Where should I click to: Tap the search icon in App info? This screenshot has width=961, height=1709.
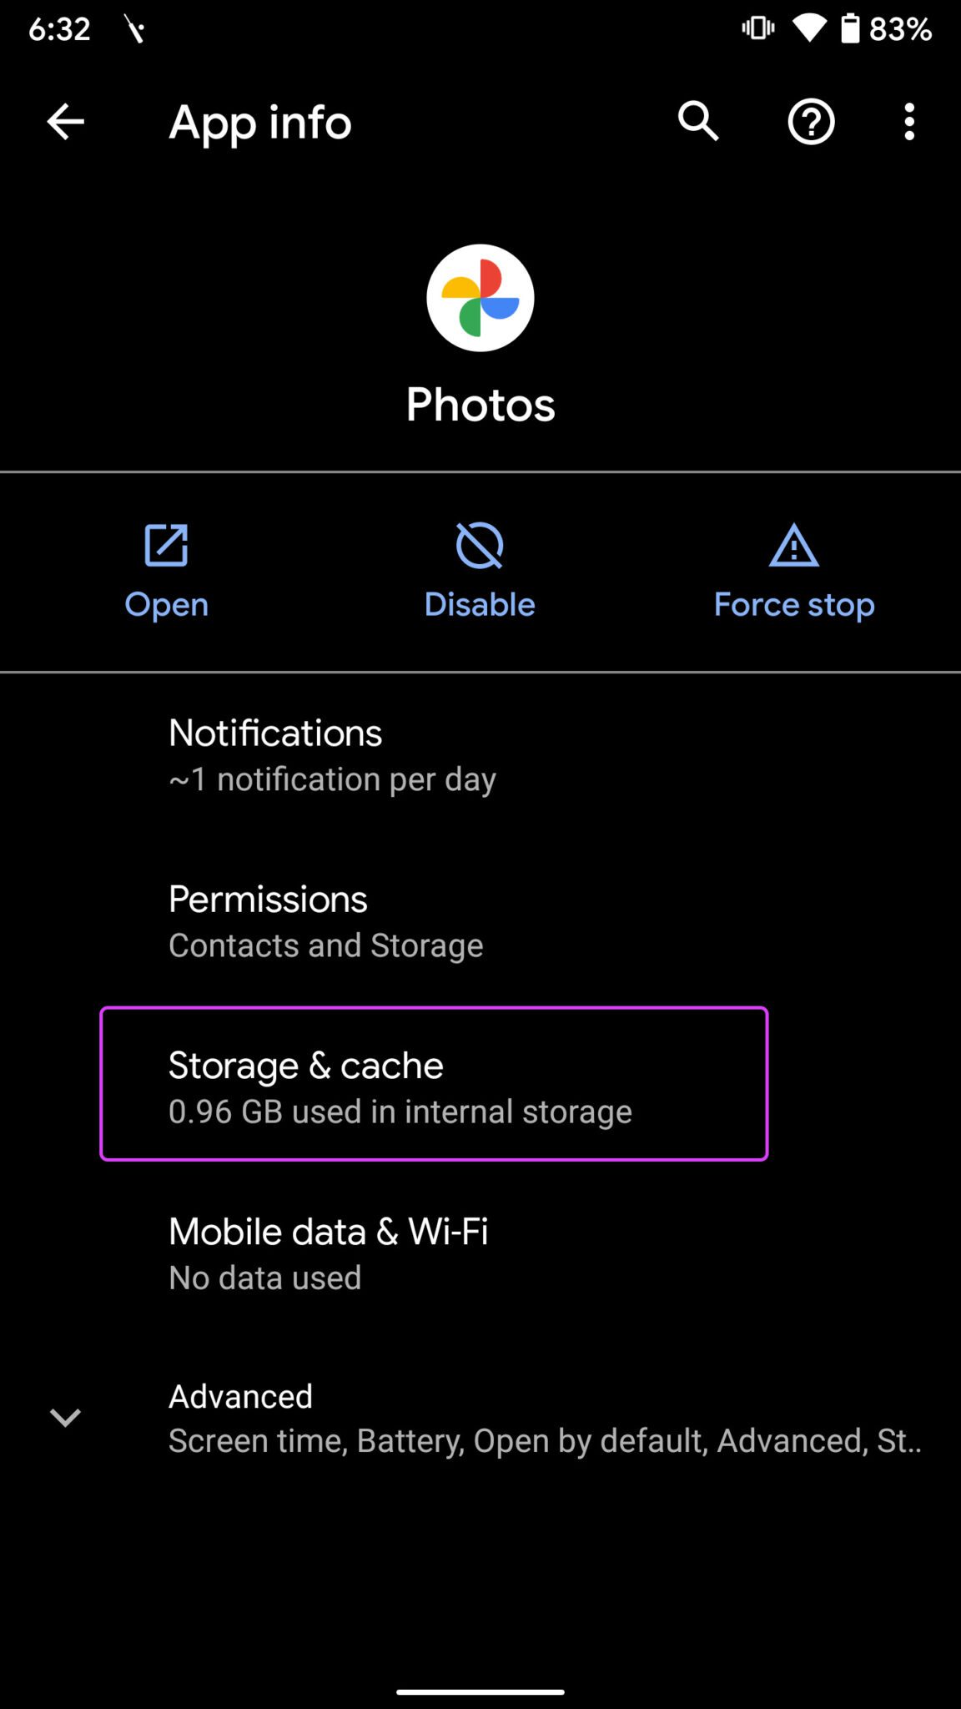coord(697,122)
